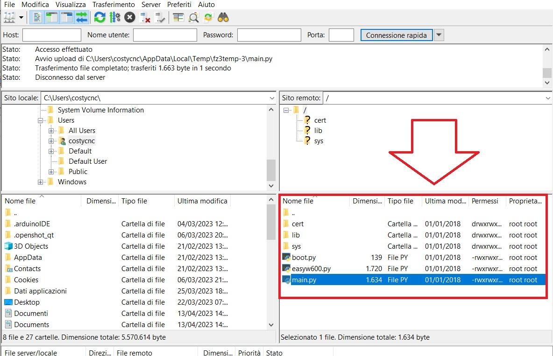Toggle the remote directory tree view
This screenshot has width=553, height=356.
tap(67, 17)
